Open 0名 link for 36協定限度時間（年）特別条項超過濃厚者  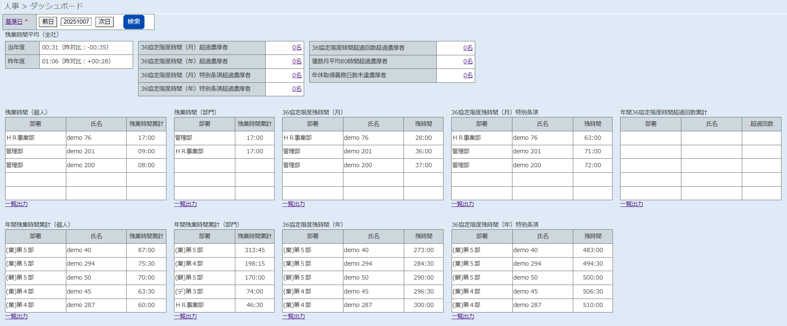tap(297, 89)
